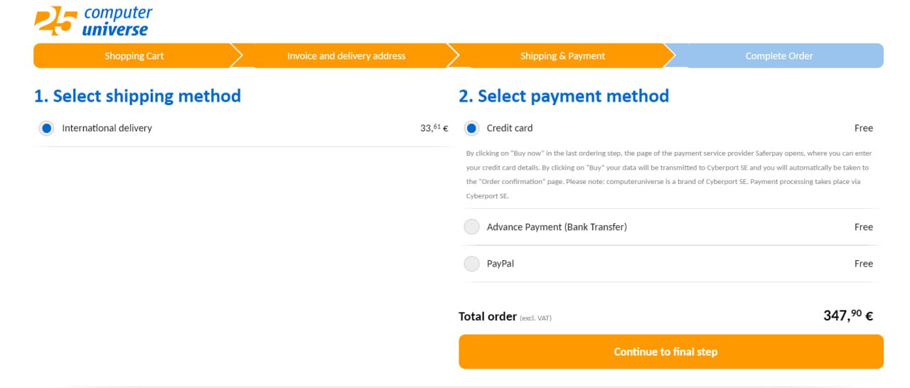Choose the Credit card radio button
The image size is (910, 388).
point(471,129)
